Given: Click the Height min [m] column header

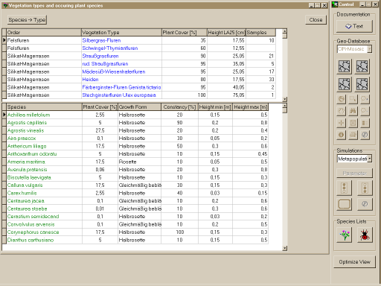Looking at the screenshot, I should [x=215, y=107].
